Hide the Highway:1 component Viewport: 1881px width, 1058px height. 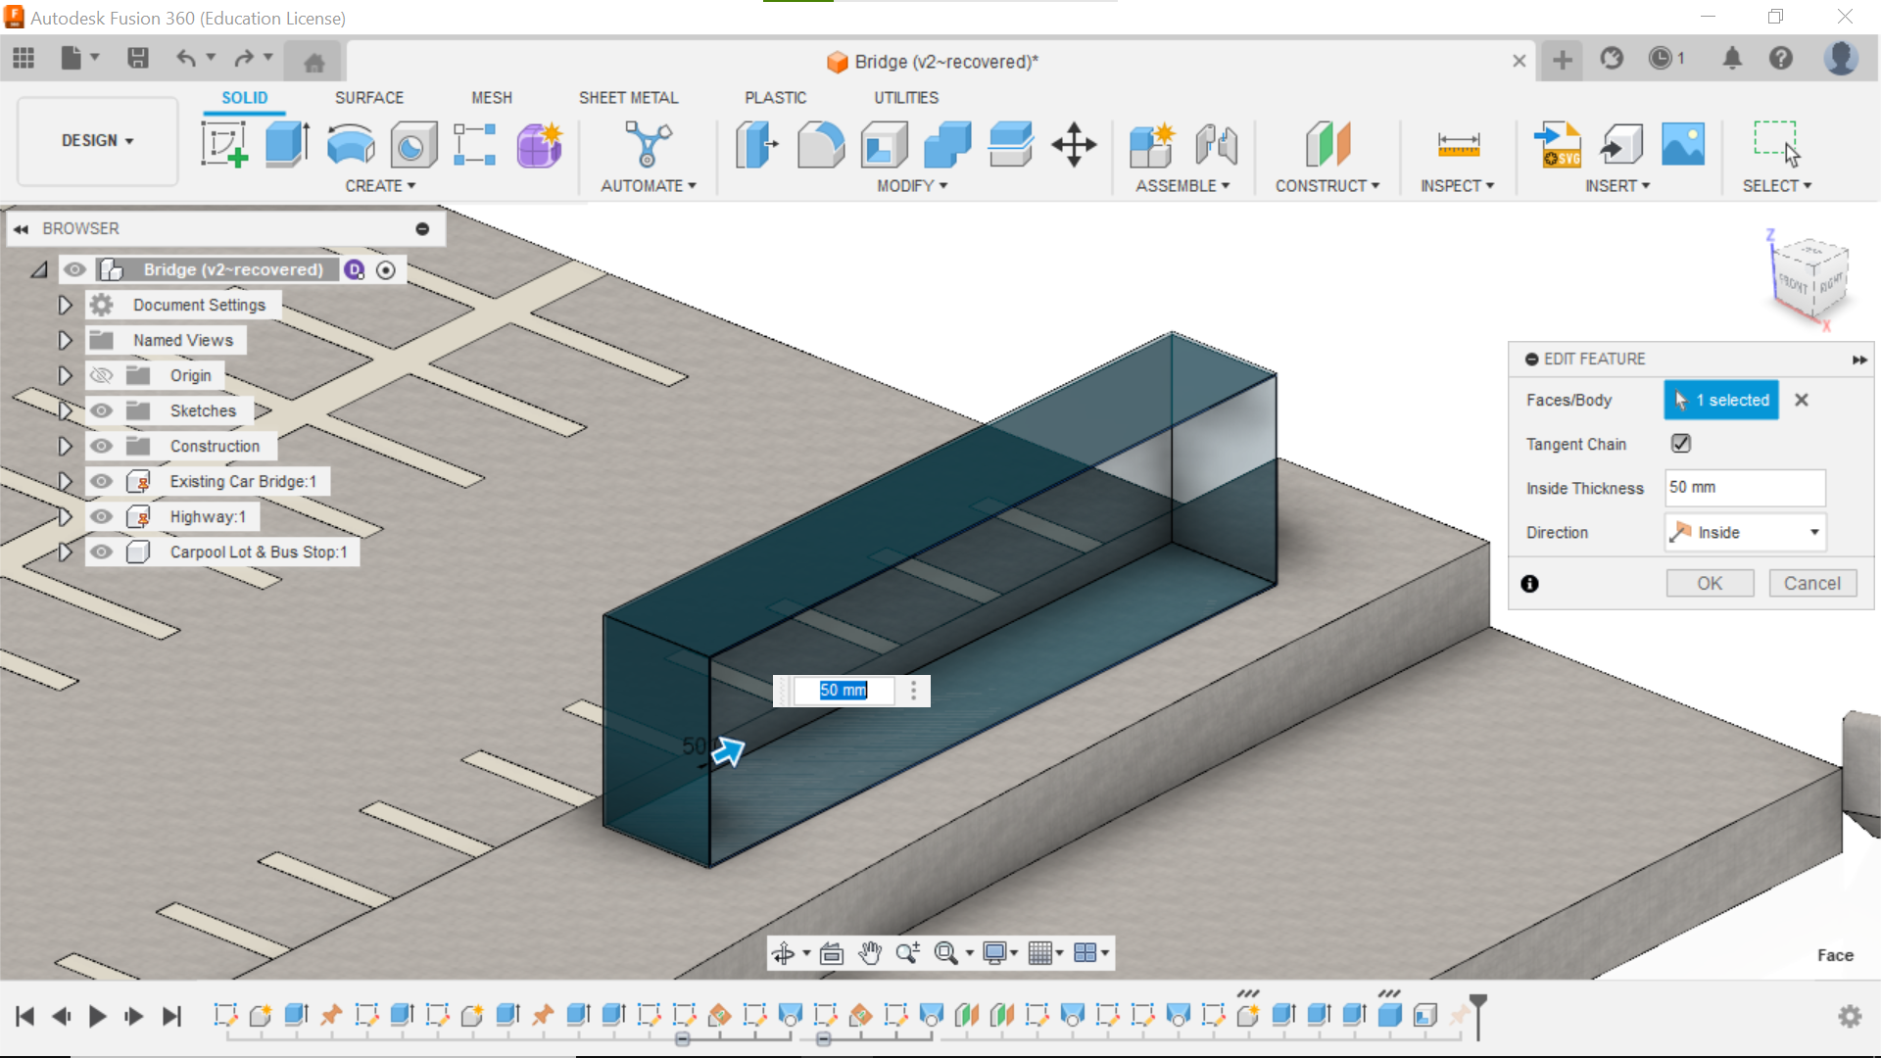(101, 516)
